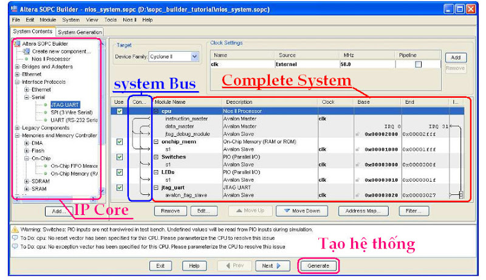Click the Altera SOPC Builder title bar icon
486x280 pixels.
click(x=14, y=9)
